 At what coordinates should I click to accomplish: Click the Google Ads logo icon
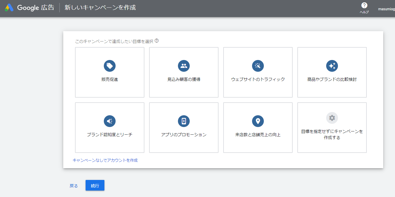pos(9,8)
